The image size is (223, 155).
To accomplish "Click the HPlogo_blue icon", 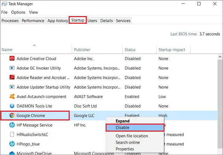I will tap(12, 144).
